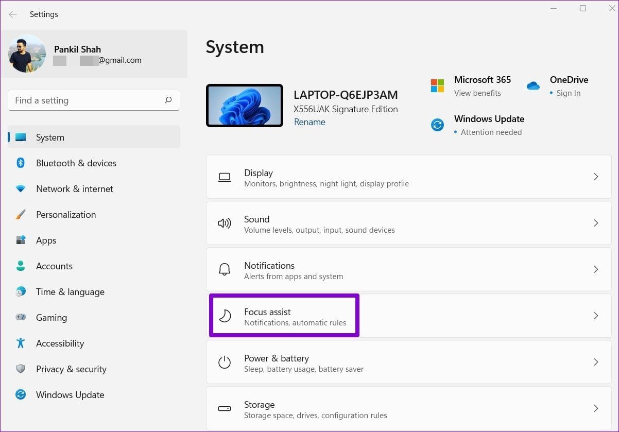This screenshot has height=432, width=619.
Task: Click the Sound speaker icon
Action: [225, 223]
